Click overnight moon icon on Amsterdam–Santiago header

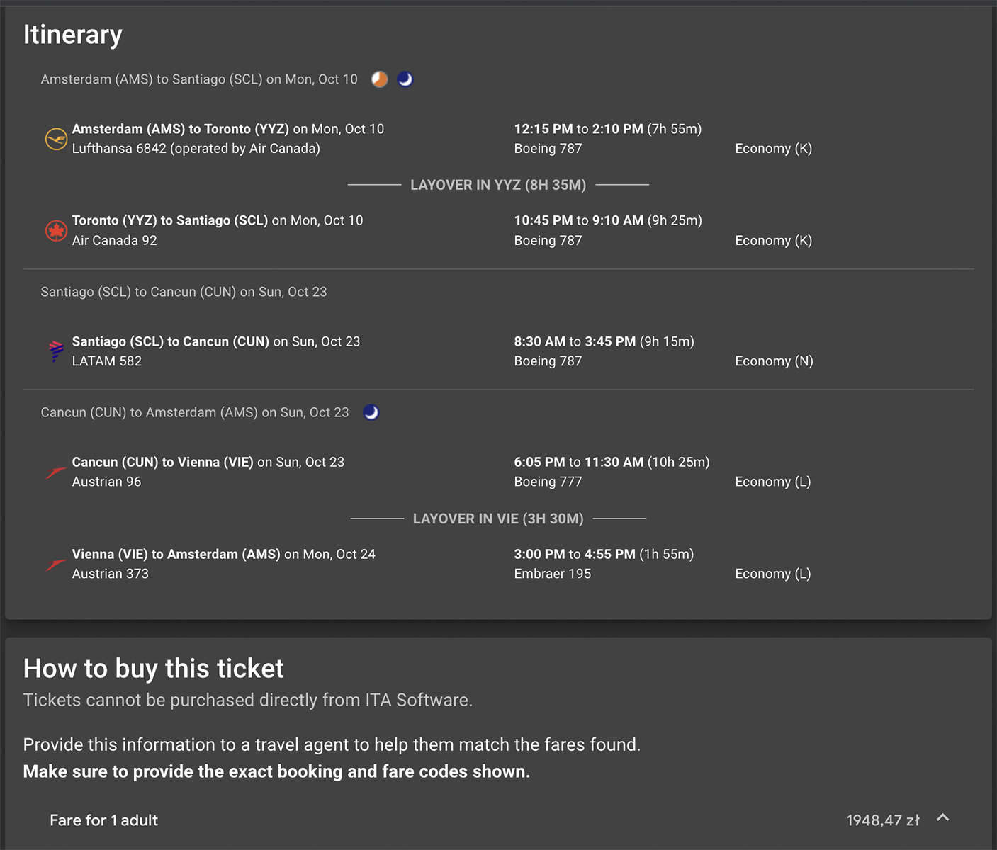coord(405,79)
